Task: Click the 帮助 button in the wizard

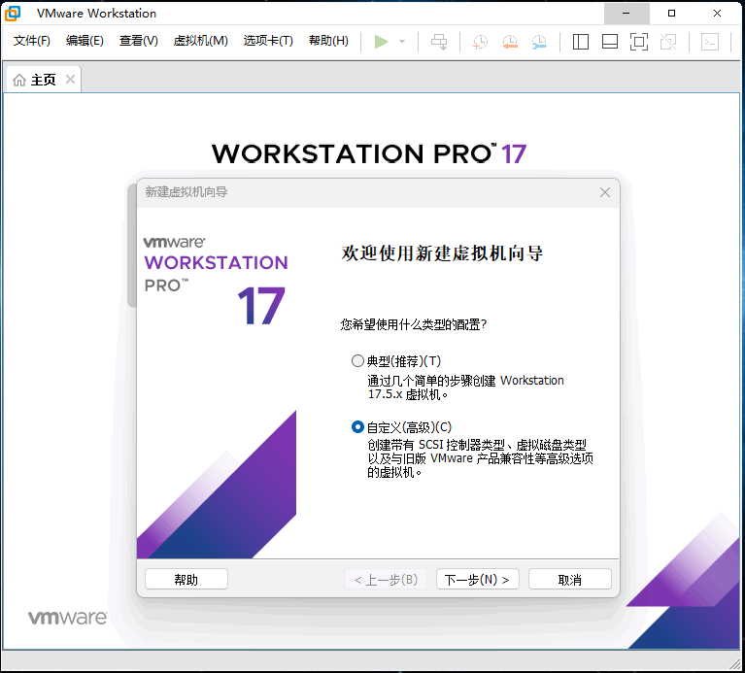Action: pyautogui.click(x=186, y=580)
